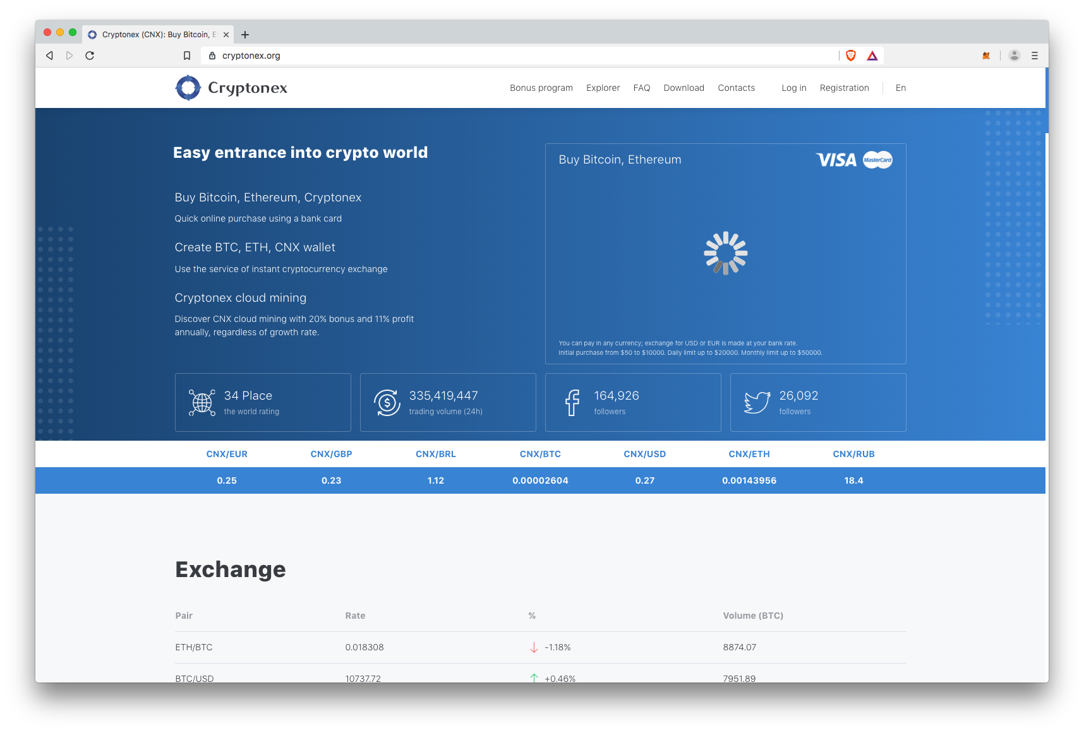Click the Log in link
Image resolution: width=1084 pixels, height=733 pixels.
(x=794, y=88)
